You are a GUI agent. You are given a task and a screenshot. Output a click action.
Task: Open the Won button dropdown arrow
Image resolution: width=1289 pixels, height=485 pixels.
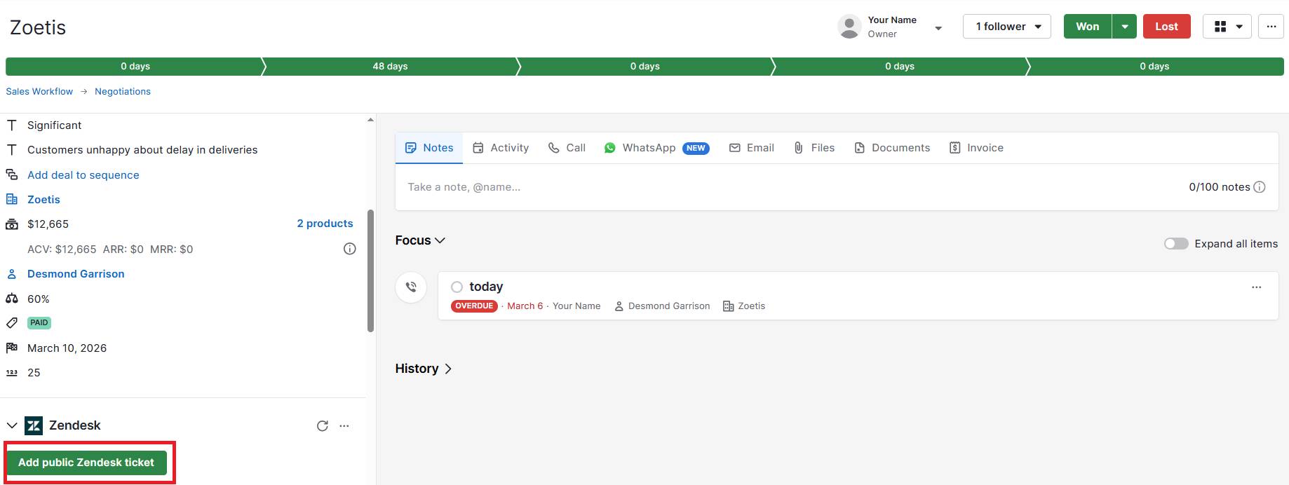[1124, 27]
